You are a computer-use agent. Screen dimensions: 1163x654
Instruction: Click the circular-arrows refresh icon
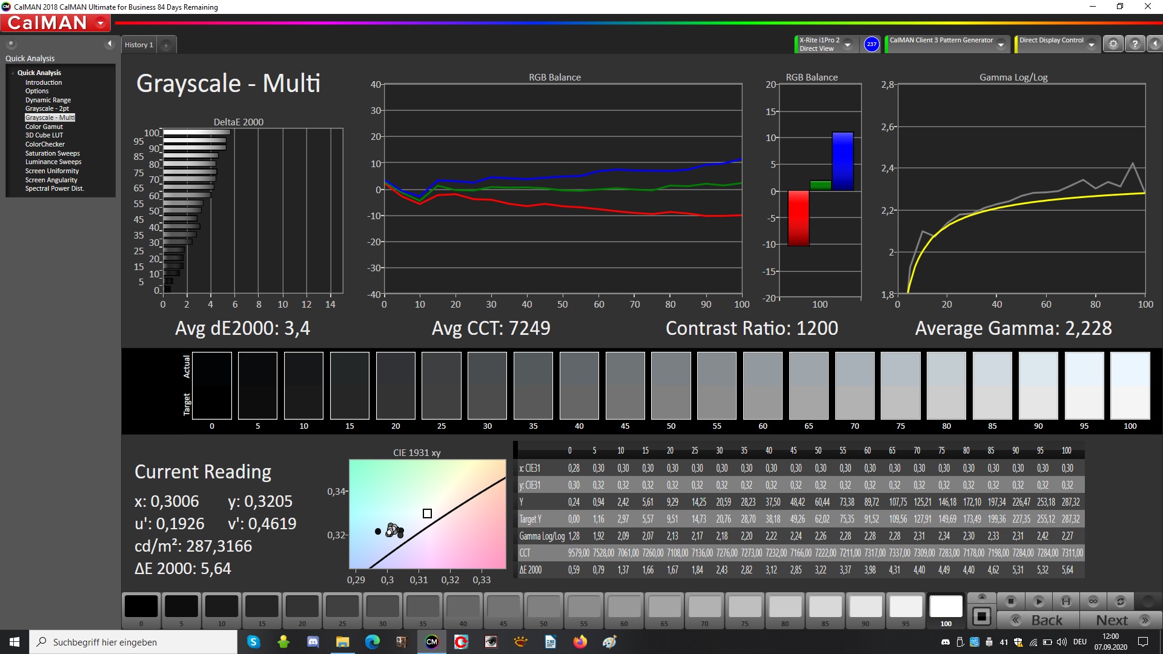(x=1121, y=601)
